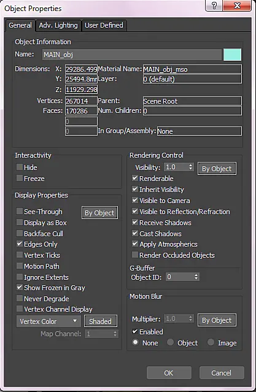This screenshot has height=392, width=256.
Task: Click the object color swatch
Action: [232, 55]
